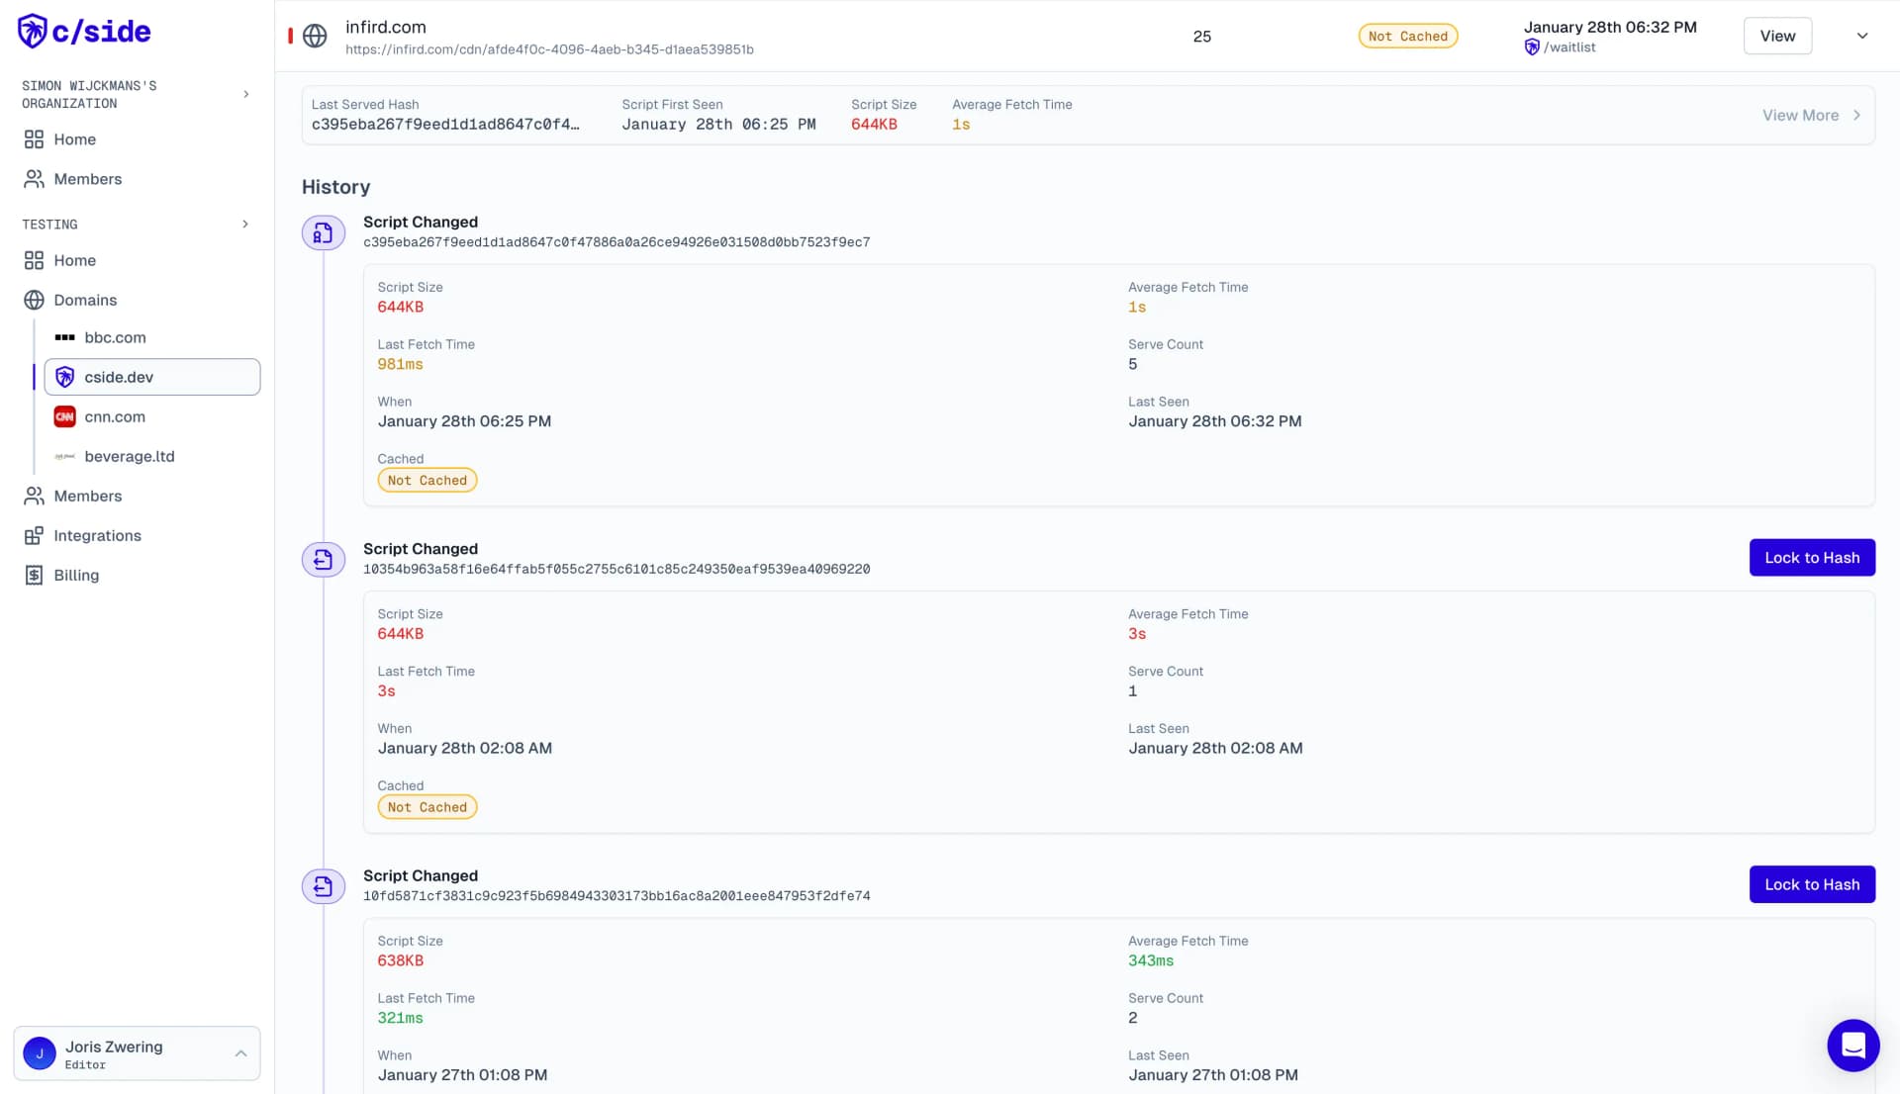
Task: Expand Simon Wijckmans's Organization section
Action: pyautogui.click(x=246, y=94)
